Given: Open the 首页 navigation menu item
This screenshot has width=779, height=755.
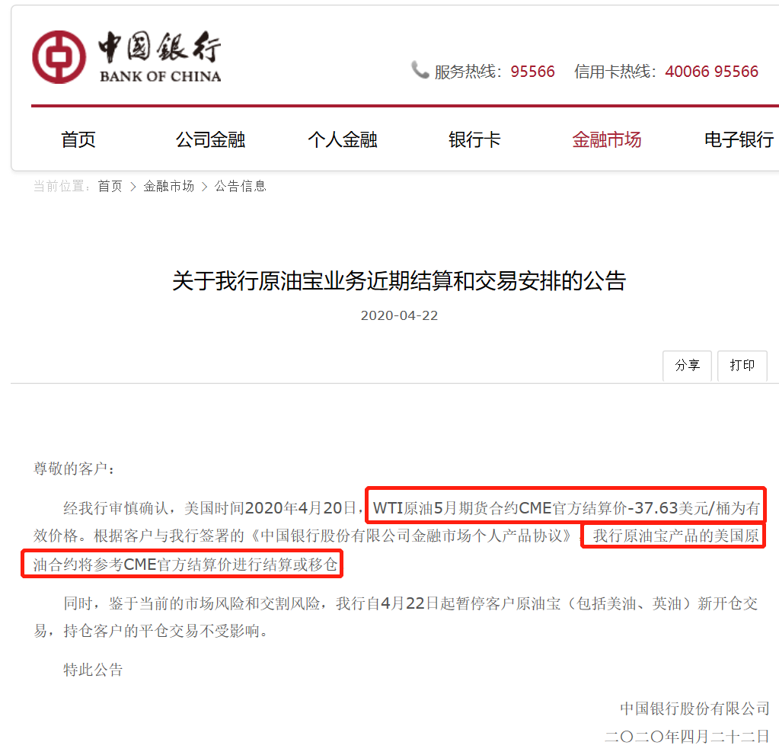Looking at the screenshot, I should (x=78, y=139).
